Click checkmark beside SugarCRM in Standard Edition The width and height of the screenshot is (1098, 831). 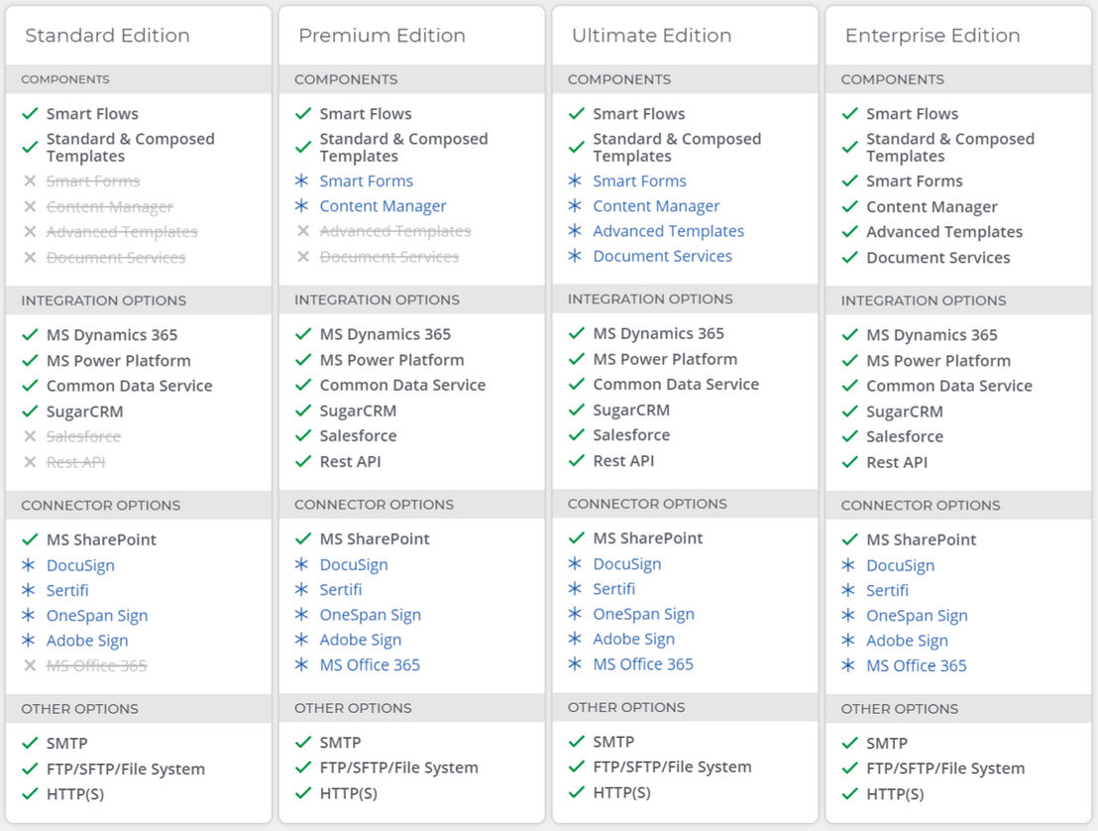click(x=30, y=412)
